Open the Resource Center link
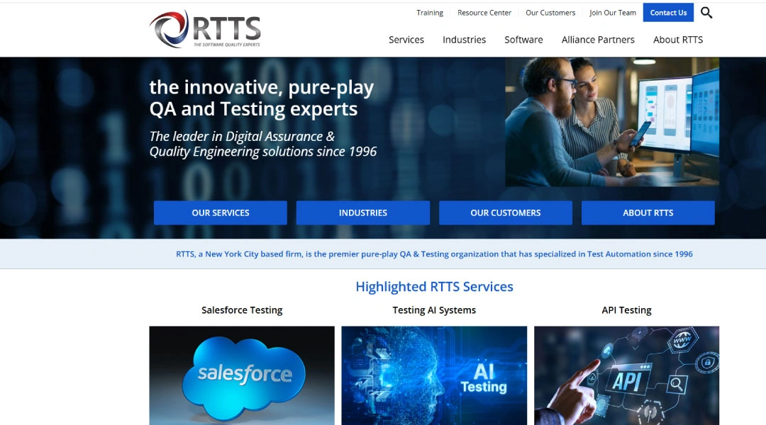This screenshot has width=766, height=425. point(484,13)
